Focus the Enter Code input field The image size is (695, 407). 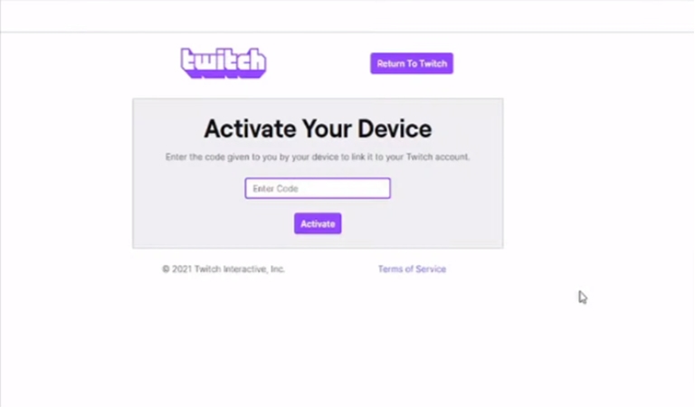pyautogui.click(x=318, y=188)
